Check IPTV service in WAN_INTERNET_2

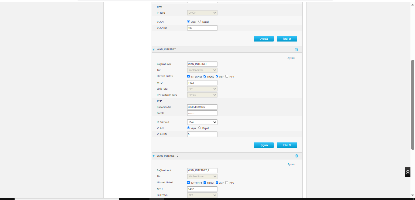[x=227, y=183]
